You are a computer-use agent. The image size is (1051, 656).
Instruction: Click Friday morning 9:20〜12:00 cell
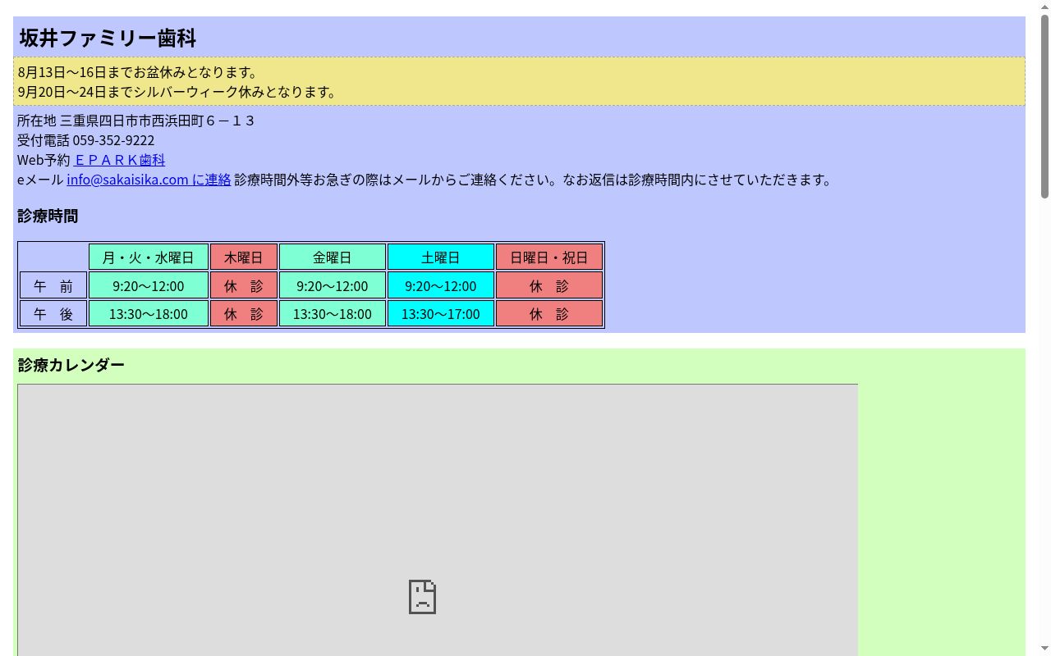click(x=333, y=285)
